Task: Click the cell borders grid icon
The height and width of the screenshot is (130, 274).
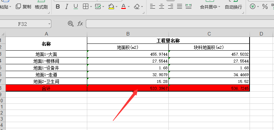Action: pyautogui.click(x=85, y=7)
